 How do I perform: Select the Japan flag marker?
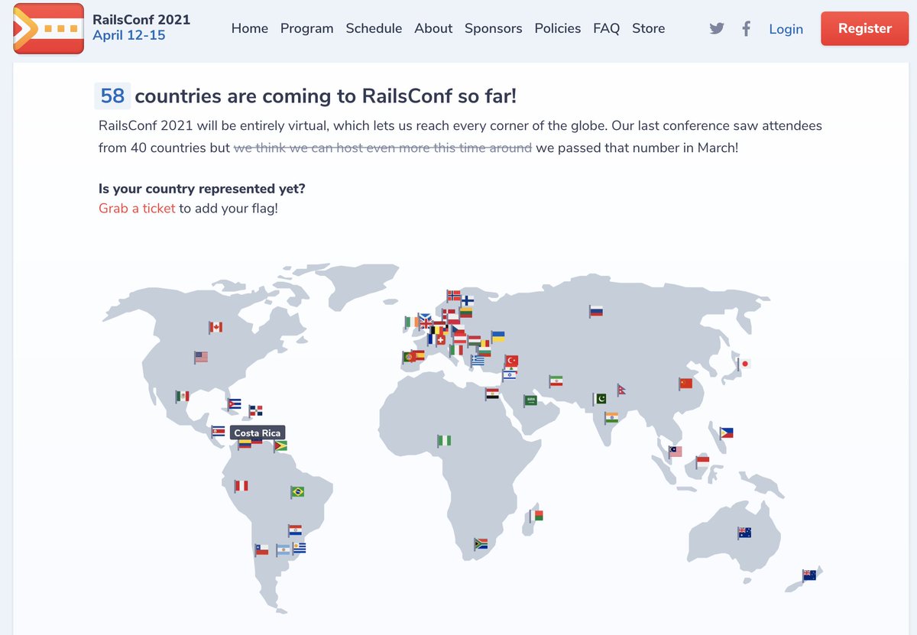pyautogui.click(x=742, y=364)
